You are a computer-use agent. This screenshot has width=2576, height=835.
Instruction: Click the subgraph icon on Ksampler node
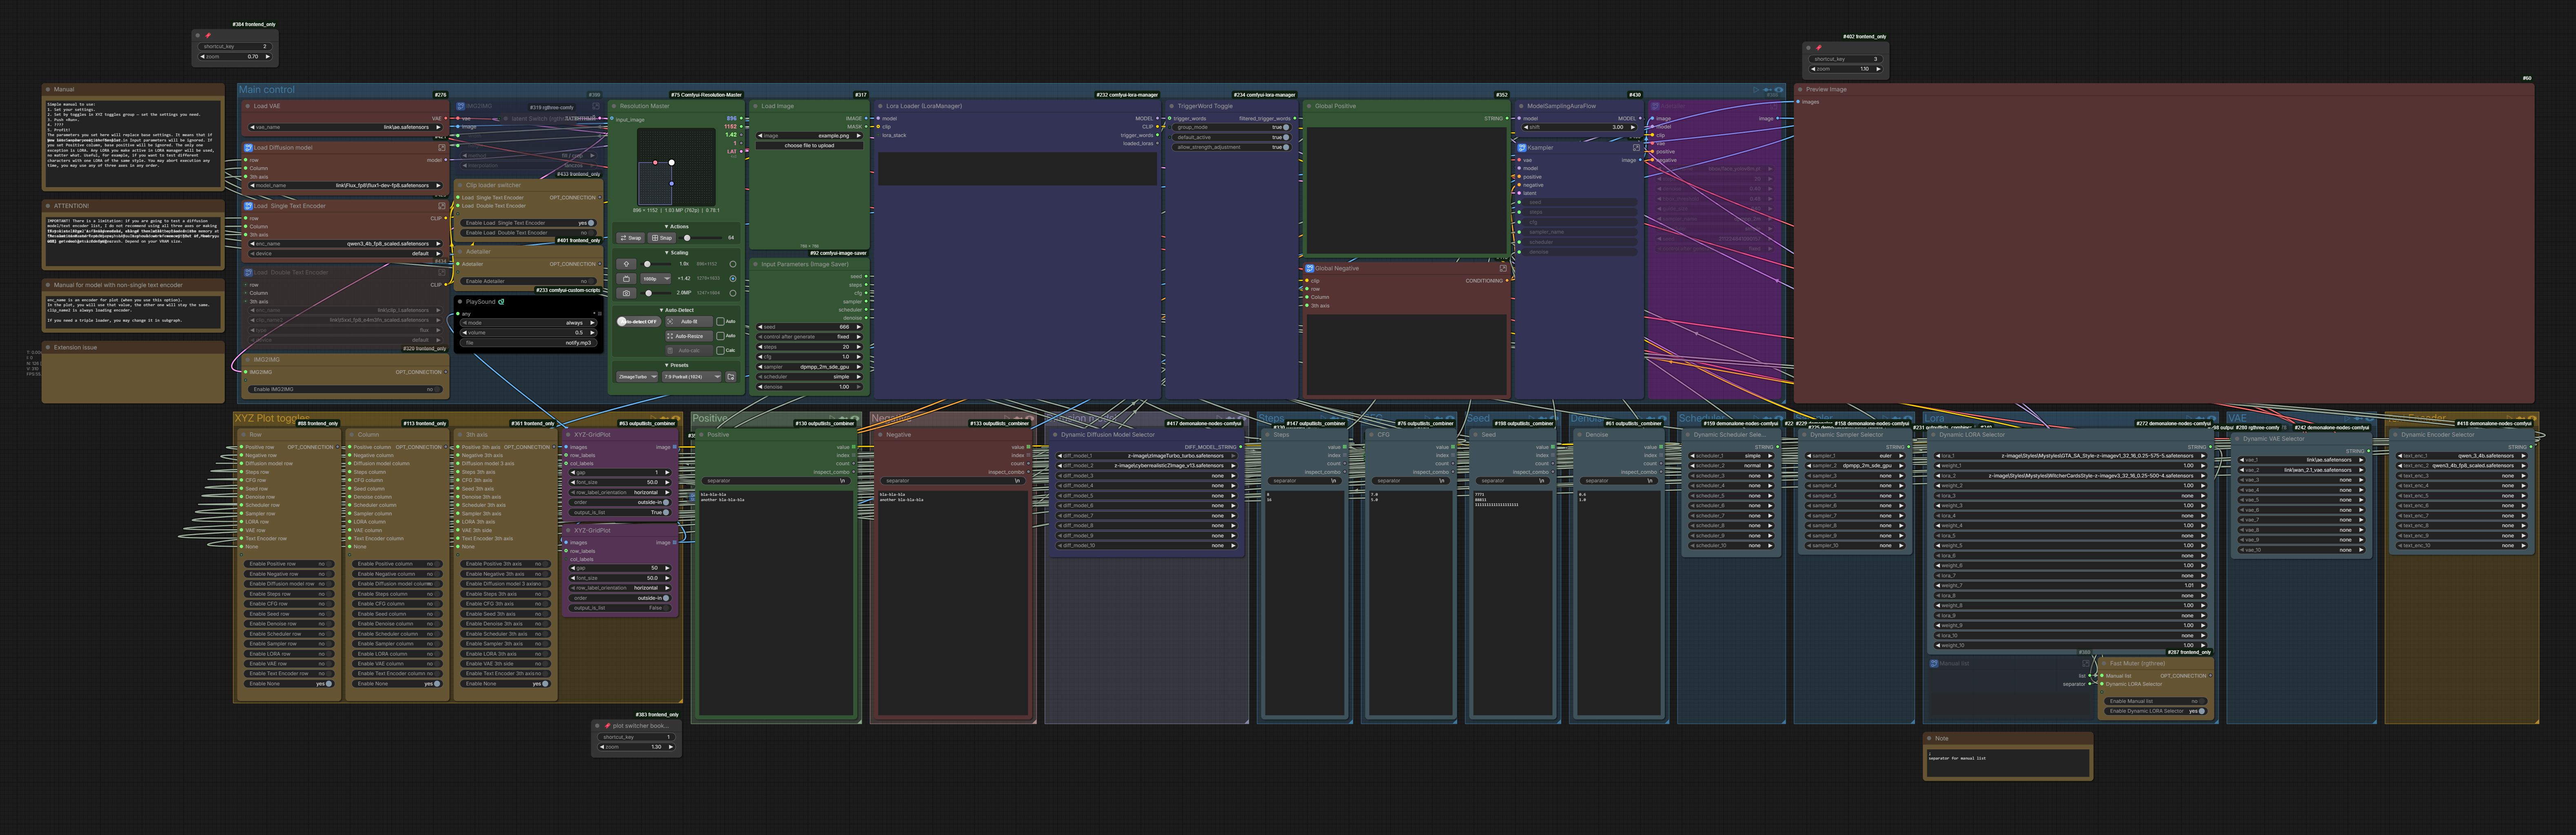pos(1521,148)
